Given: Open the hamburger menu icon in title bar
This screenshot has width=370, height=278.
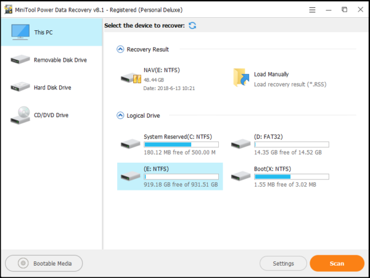Looking at the screenshot, I should (x=312, y=10).
